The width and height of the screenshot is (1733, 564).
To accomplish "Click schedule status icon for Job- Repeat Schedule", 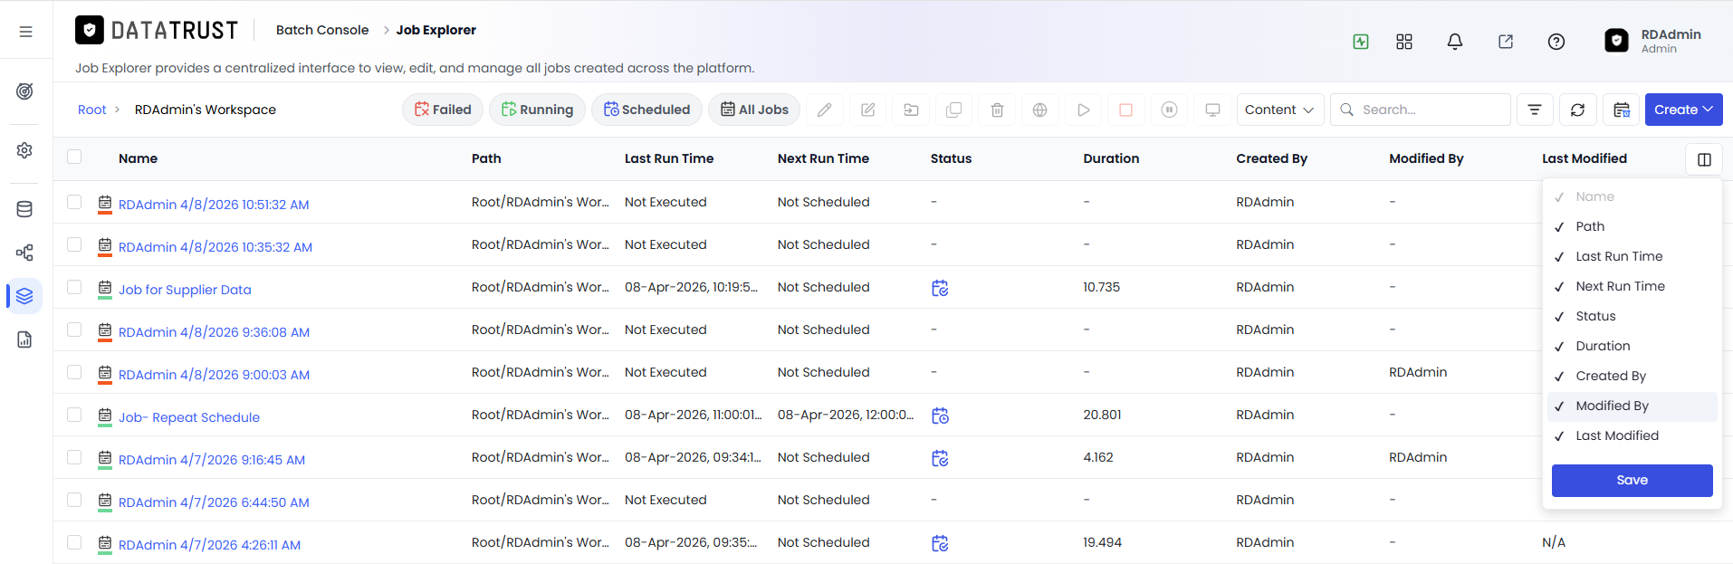I will (940, 416).
